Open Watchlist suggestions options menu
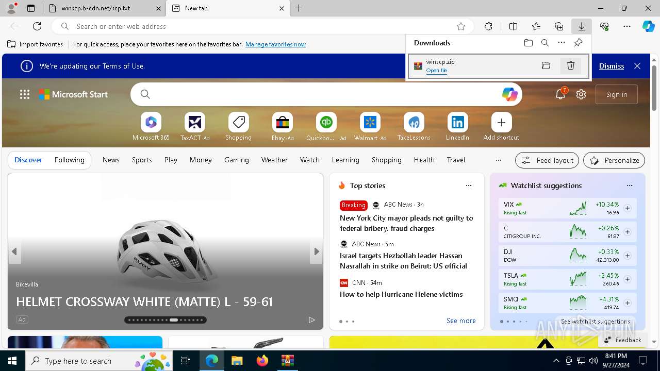660x371 pixels. click(x=629, y=185)
